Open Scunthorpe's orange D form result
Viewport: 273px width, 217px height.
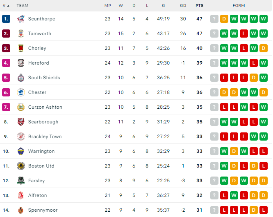[224, 19]
